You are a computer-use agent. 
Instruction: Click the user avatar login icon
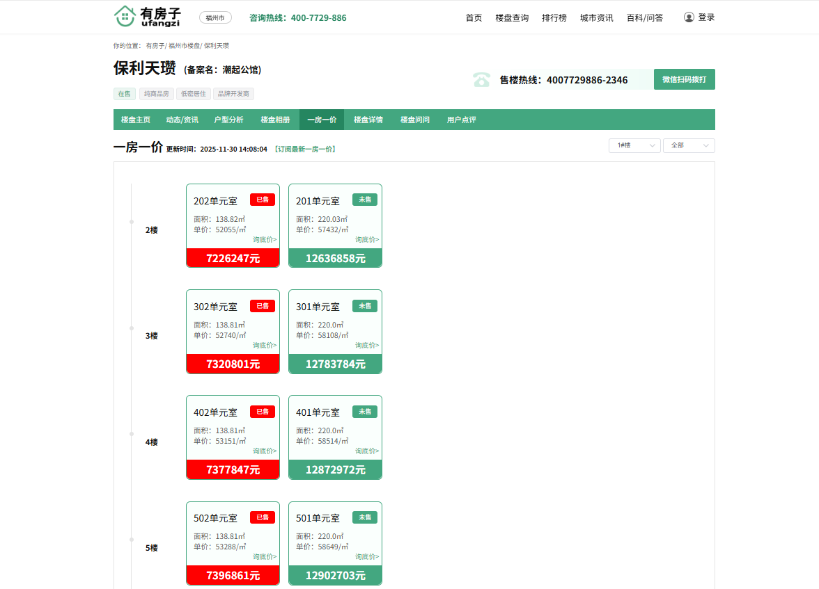tap(689, 17)
